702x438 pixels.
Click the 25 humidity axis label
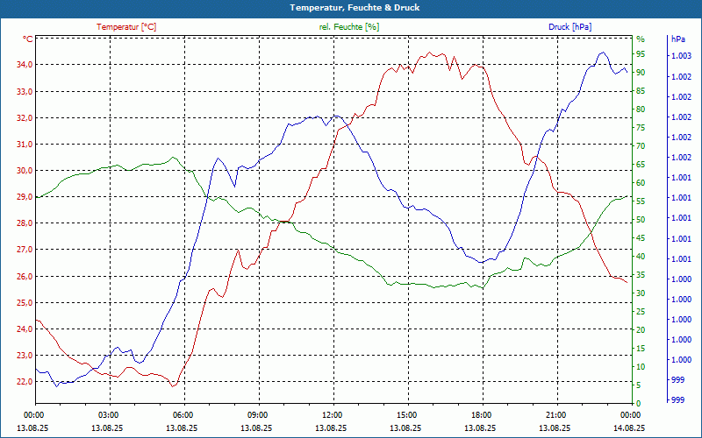tap(641, 312)
